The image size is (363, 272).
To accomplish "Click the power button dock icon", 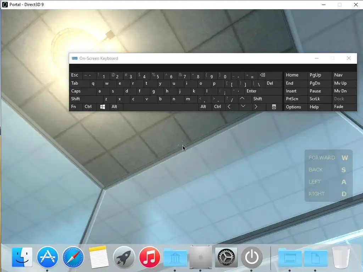I will 252,257.
